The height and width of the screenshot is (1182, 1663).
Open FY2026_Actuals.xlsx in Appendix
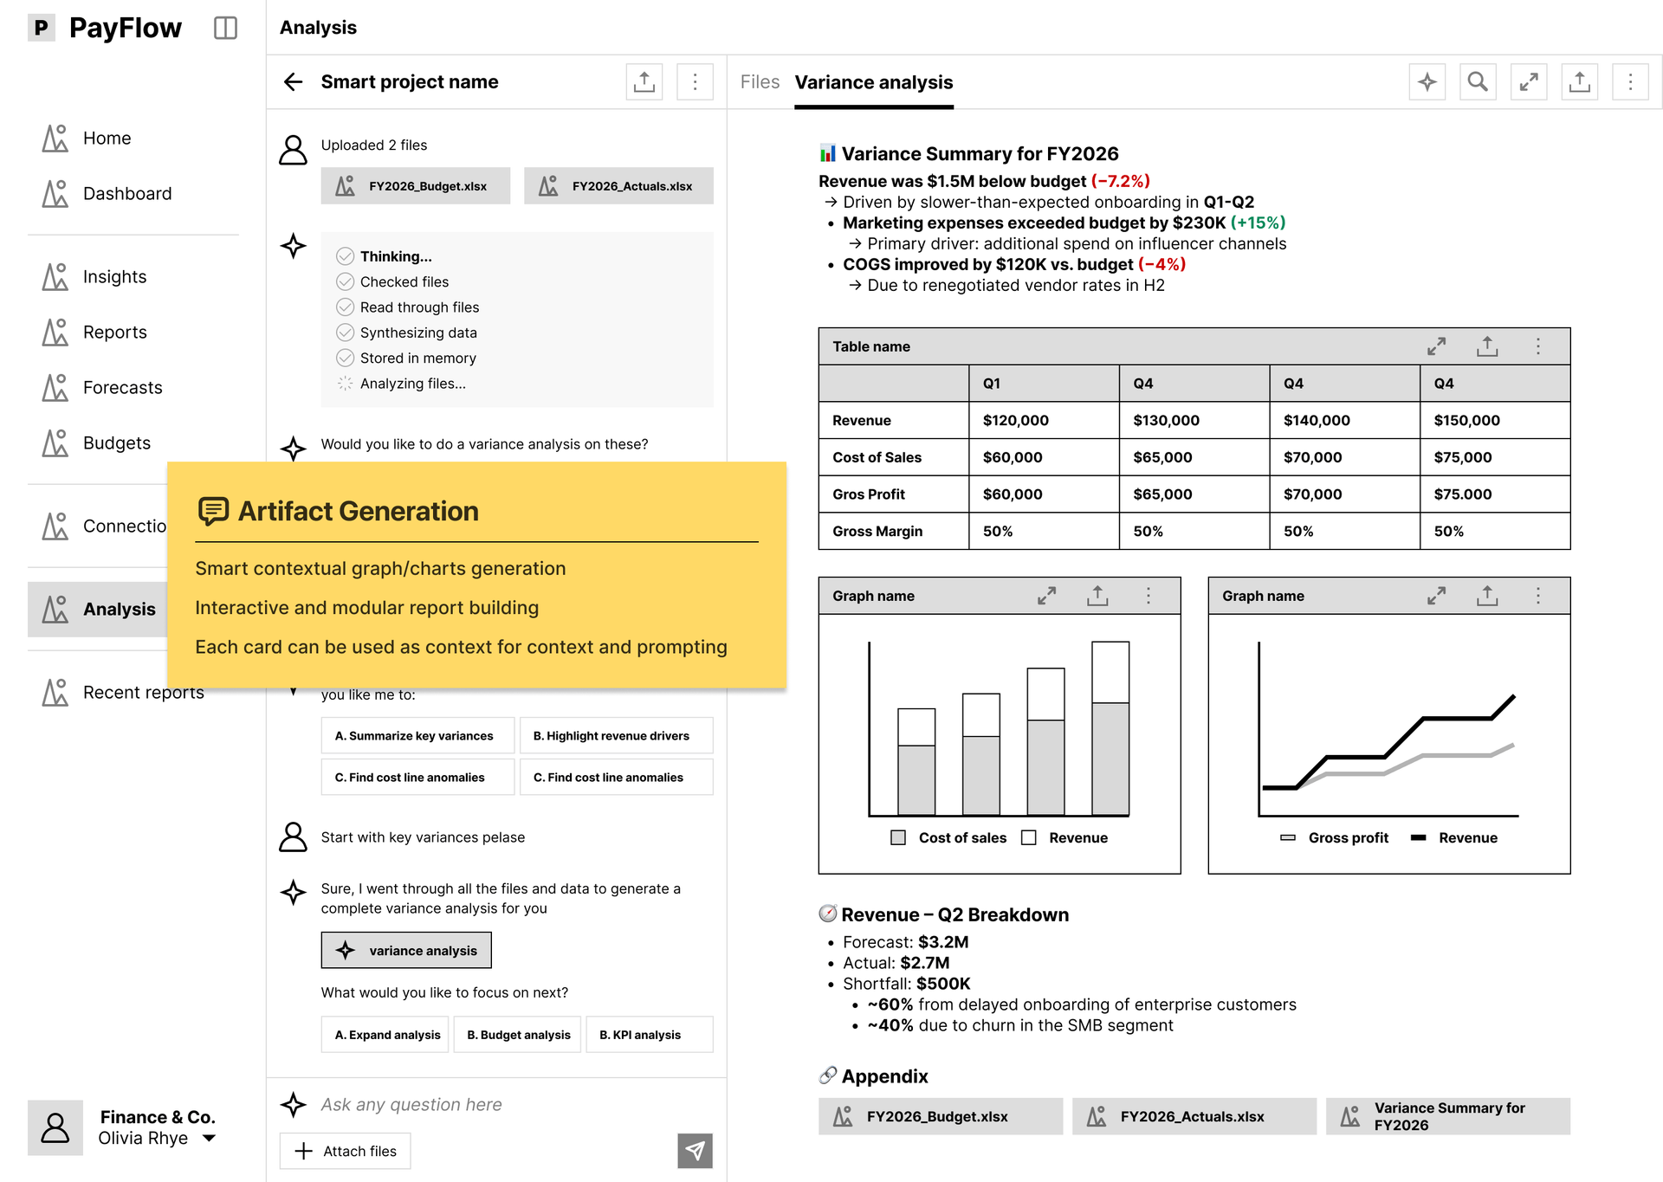1194,1116
